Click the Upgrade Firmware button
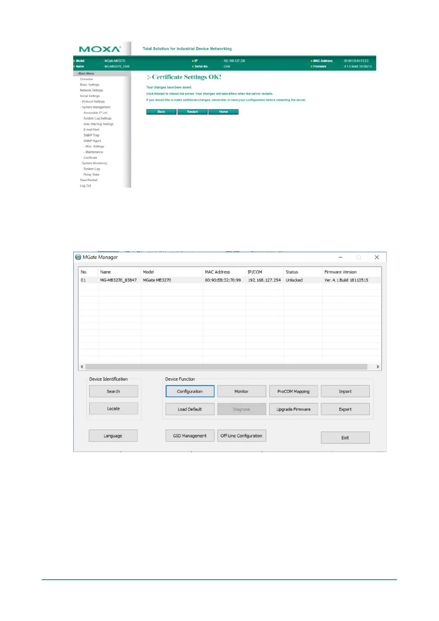Viewport: 439px width, 621px height. point(293,409)
